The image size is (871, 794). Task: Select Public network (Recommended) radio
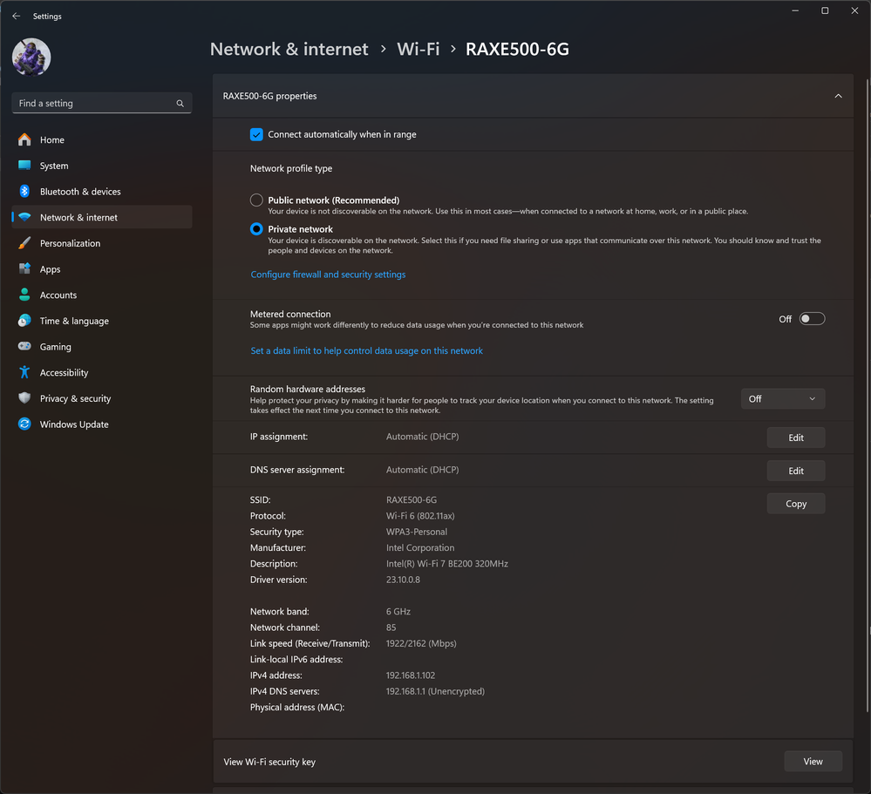coord(256,200)
